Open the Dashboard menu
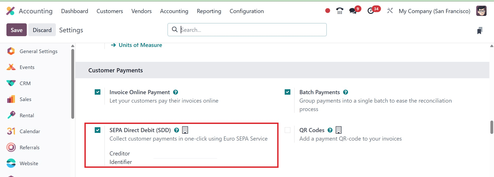 pos(75,11)
